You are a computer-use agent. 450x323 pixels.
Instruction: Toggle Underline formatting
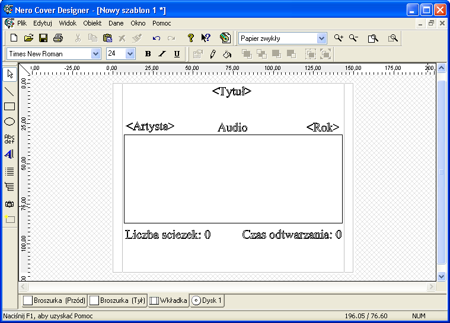(x=177, y=54)
